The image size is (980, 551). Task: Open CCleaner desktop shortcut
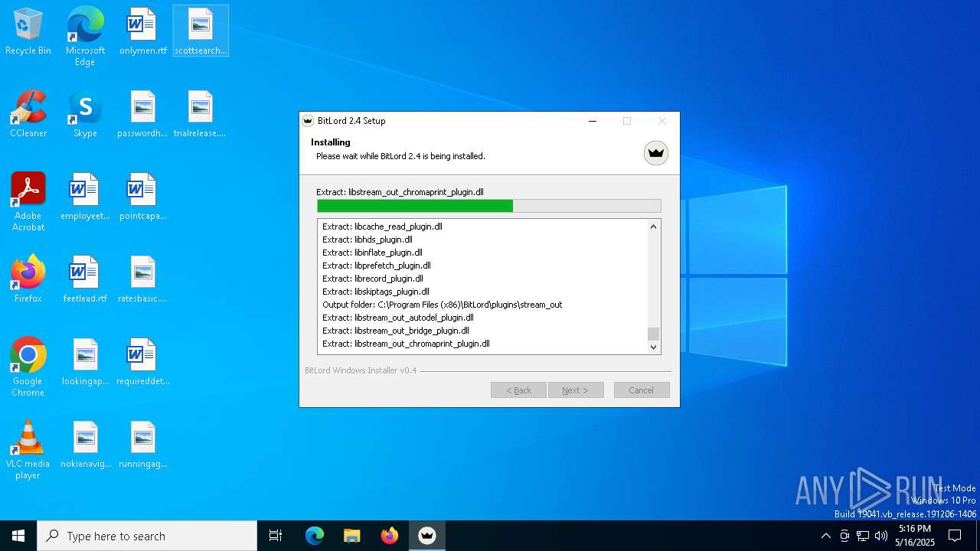[x=28, y=115]
